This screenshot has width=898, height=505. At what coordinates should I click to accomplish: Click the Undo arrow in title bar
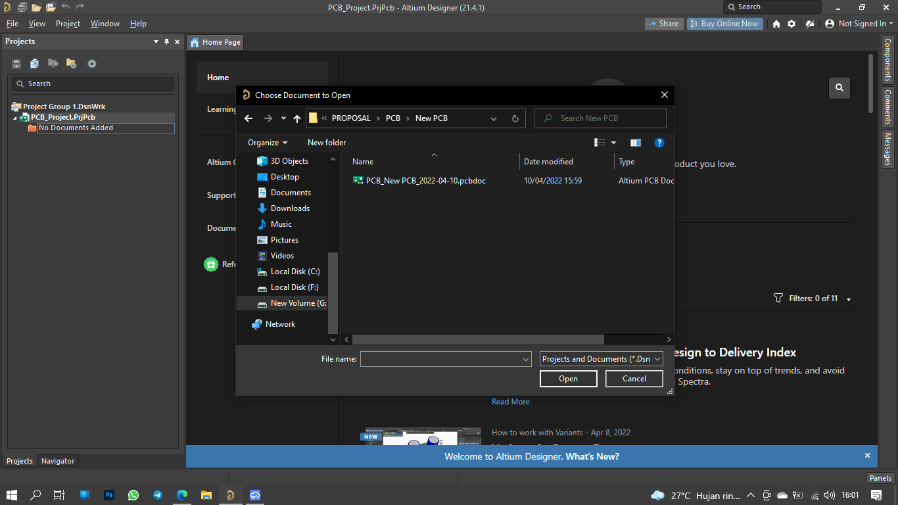[x=65, y=7]
